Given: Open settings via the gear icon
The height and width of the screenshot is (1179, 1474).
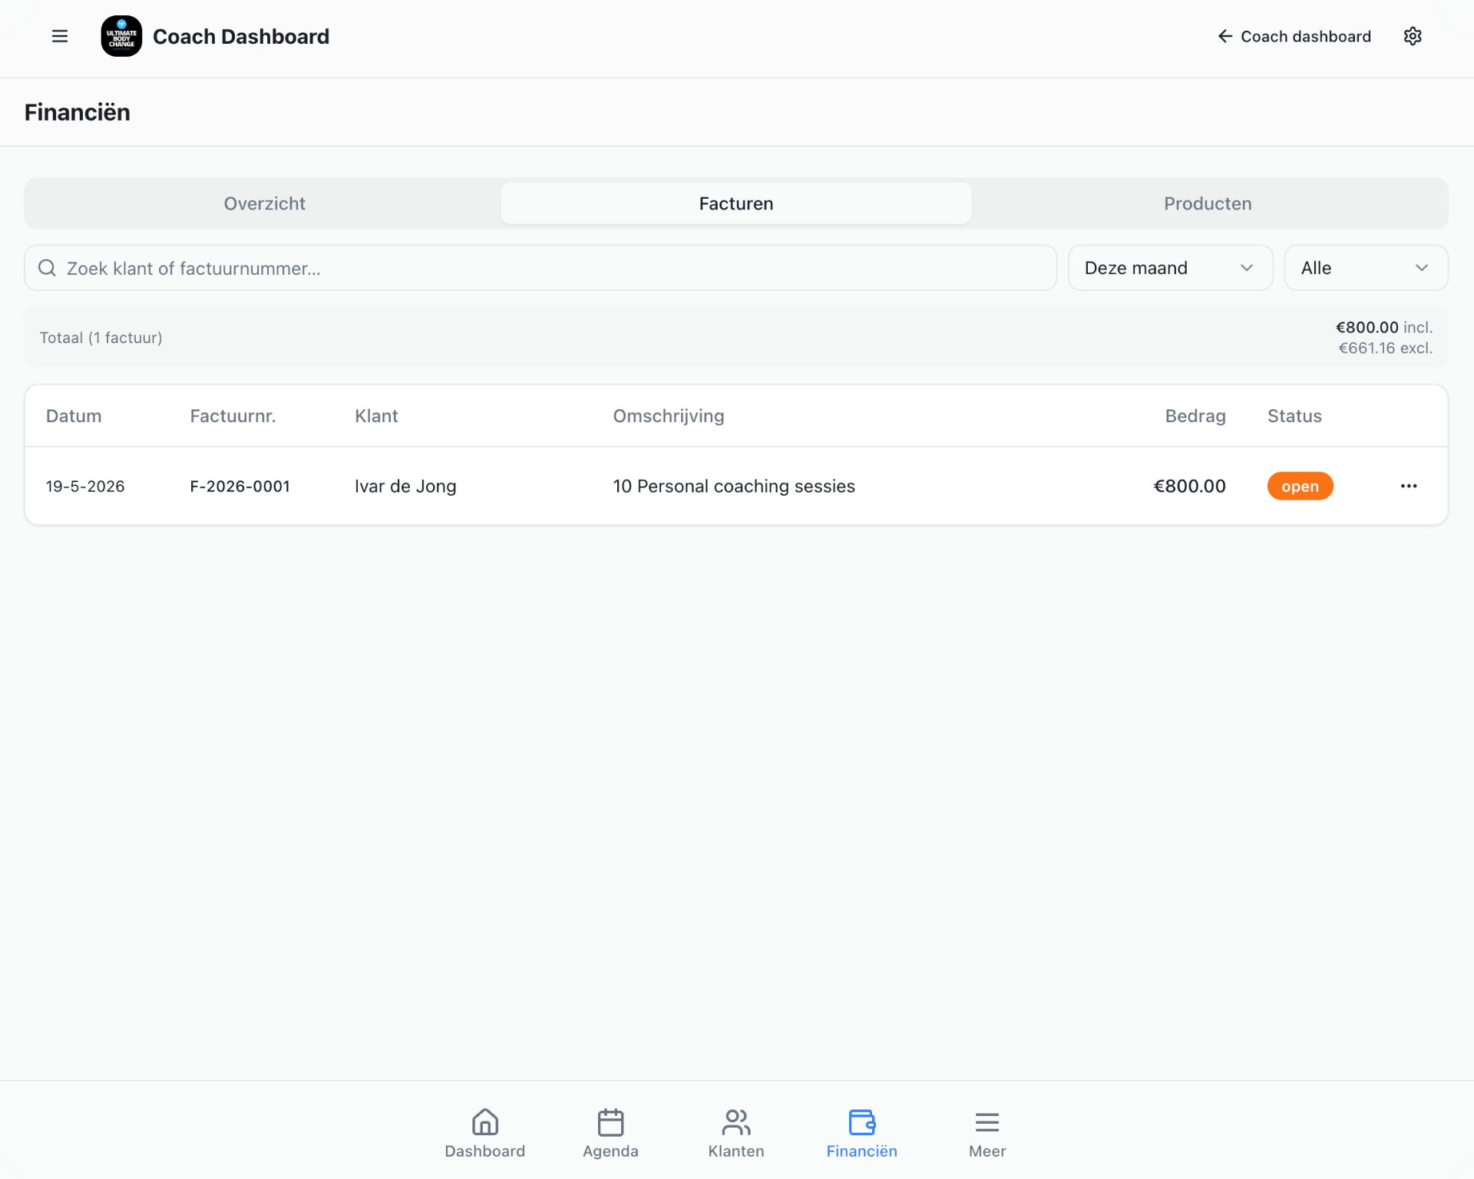Looking at the screenshot, I should point(1413,36).
